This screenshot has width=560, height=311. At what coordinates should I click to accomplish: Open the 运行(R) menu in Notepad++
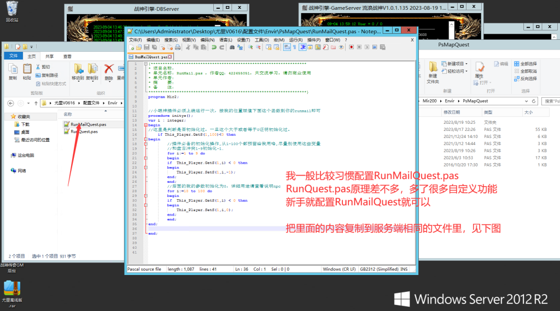click(296, 40)
